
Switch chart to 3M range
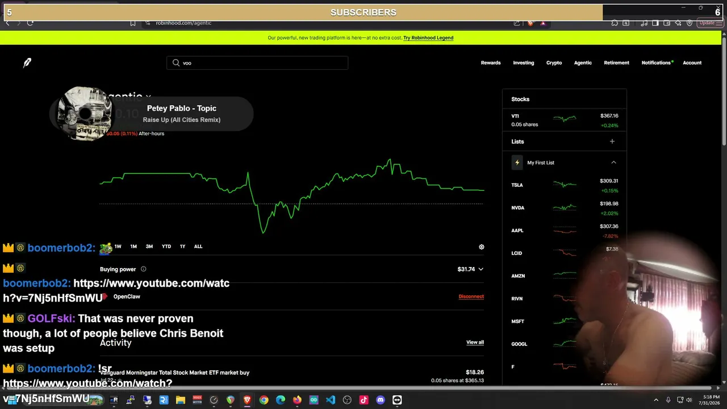[x=149, y=247]
